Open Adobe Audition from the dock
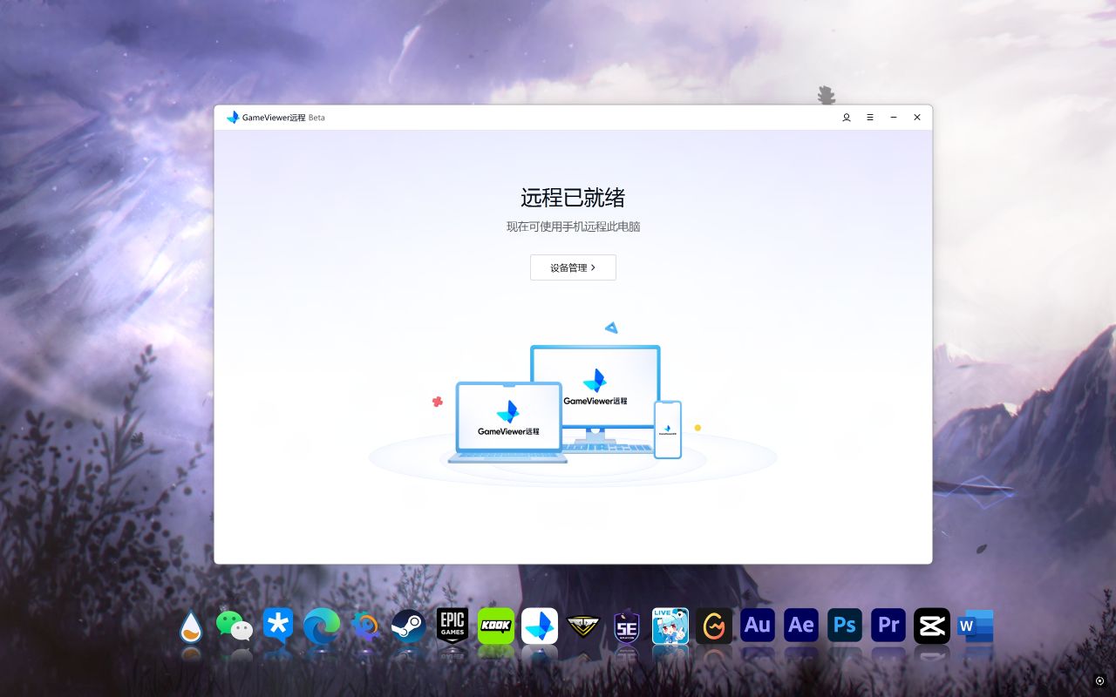1116x697 pixels. coord(758,626)
